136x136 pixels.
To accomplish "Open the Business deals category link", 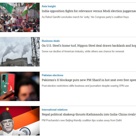I will pos(51,41).
